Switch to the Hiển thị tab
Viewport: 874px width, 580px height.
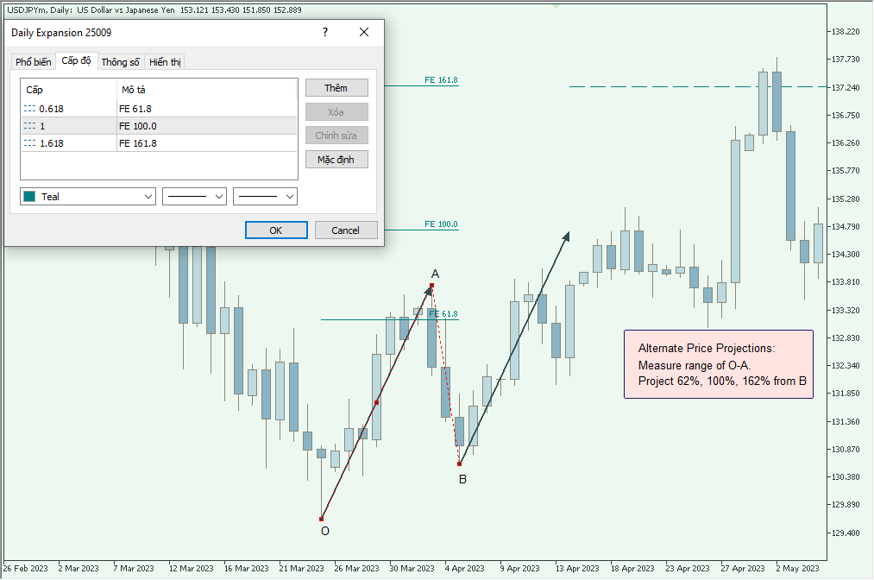pos(164,62)
